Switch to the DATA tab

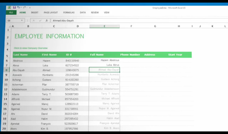coord(83,13)
